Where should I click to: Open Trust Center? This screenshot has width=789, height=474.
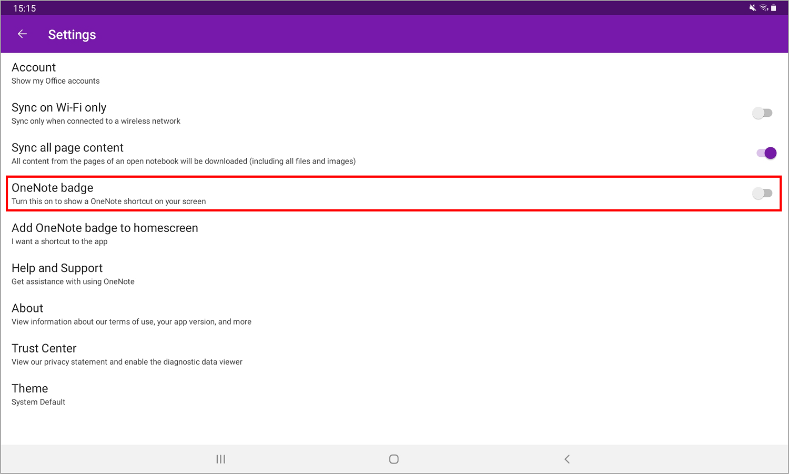394,354
